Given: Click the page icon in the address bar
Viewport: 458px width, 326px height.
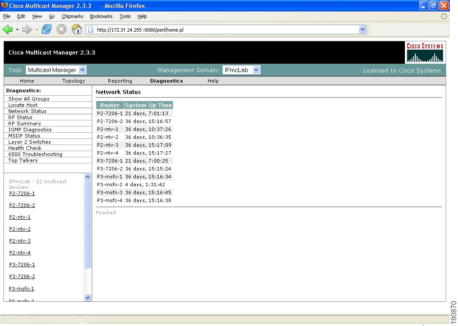Looking at the screenshot, I should [91, 29].
